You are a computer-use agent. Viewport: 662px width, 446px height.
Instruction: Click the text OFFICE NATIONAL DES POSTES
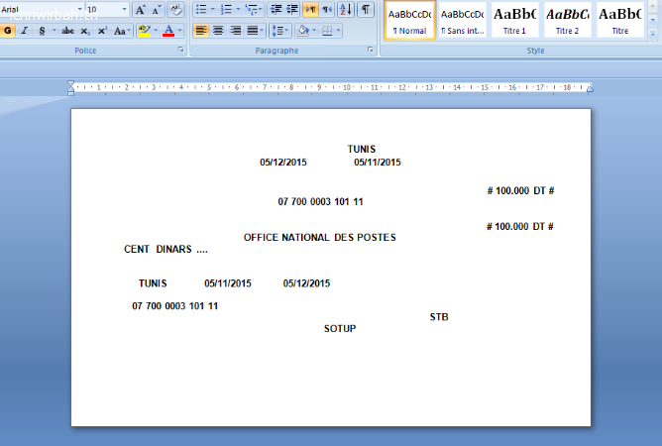tap(319, 237)
